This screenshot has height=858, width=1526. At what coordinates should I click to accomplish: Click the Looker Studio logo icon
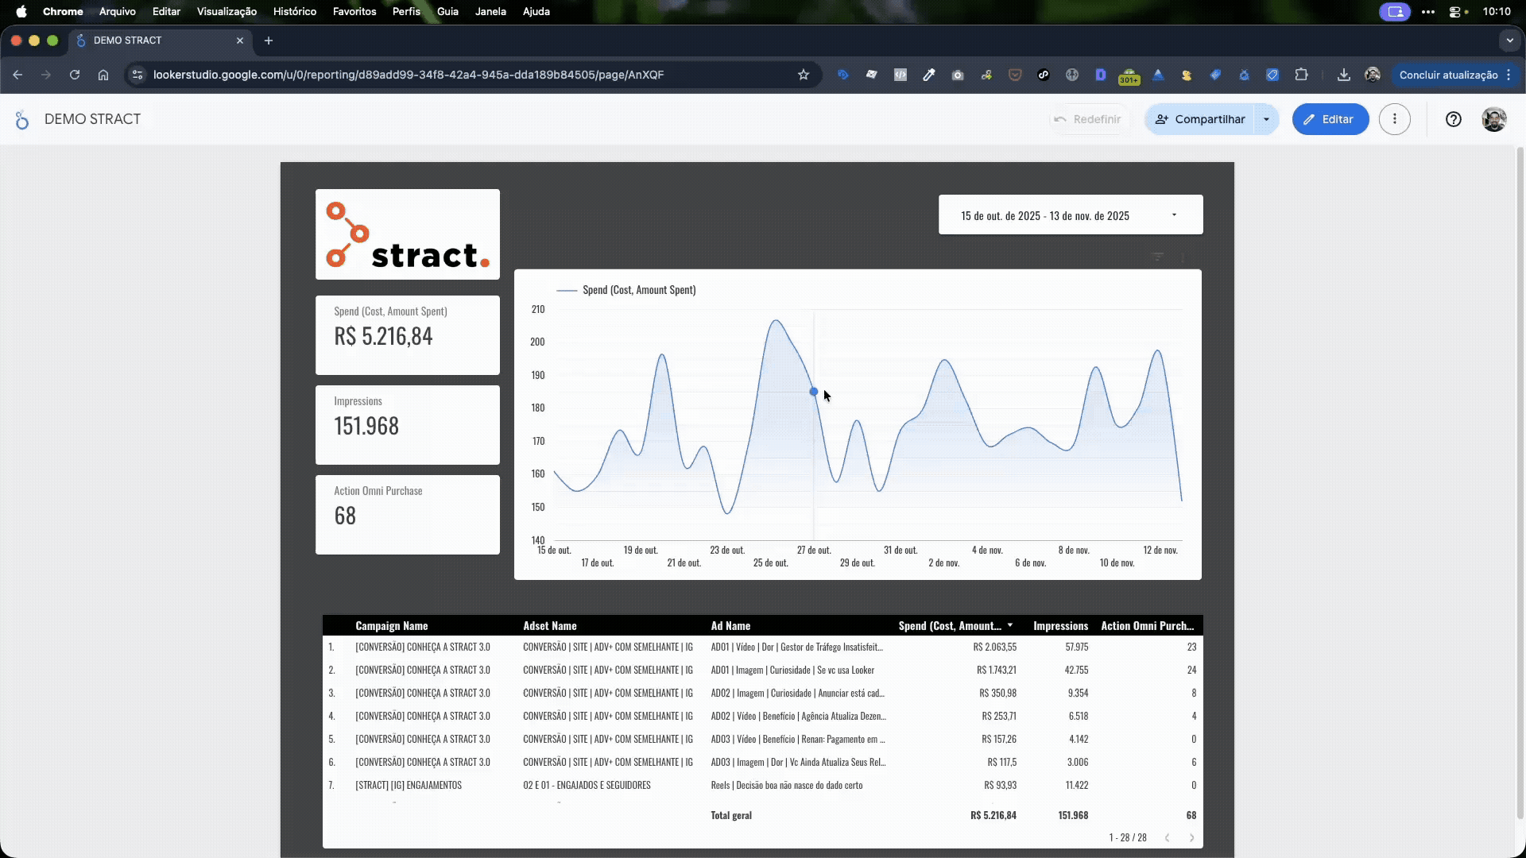tap(22, 120)
